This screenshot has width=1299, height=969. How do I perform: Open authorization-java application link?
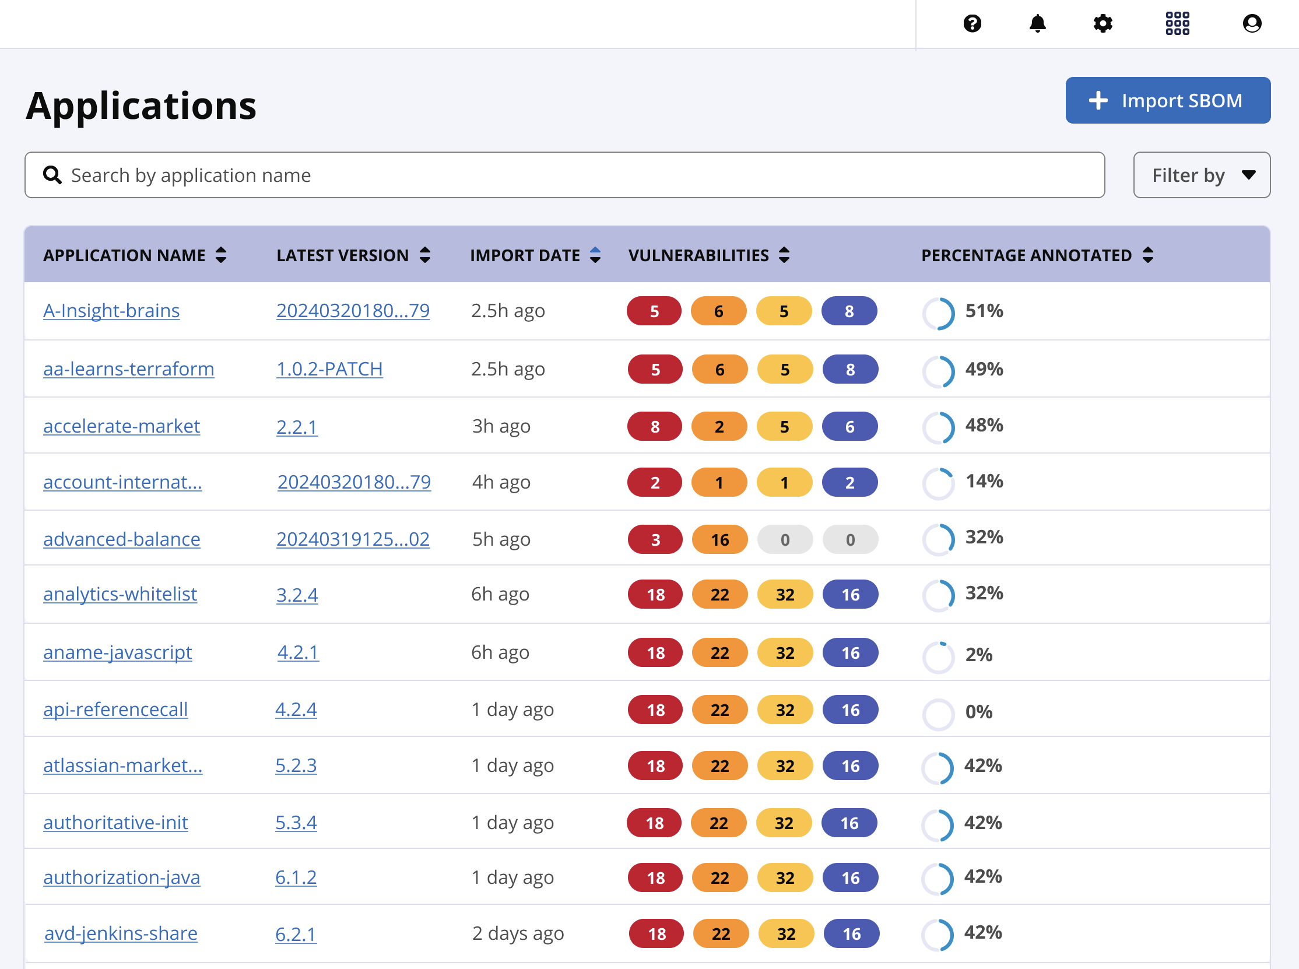coord(121,877)
